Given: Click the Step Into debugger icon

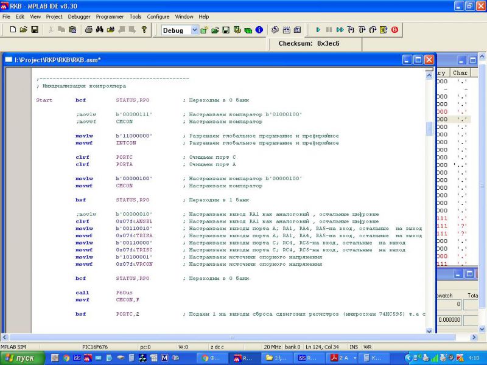Looking at the screenshot, I should coord(351,29).
